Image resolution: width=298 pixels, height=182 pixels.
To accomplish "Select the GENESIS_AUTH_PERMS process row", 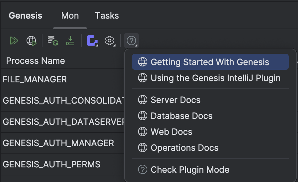I will [x=62, y=164].
